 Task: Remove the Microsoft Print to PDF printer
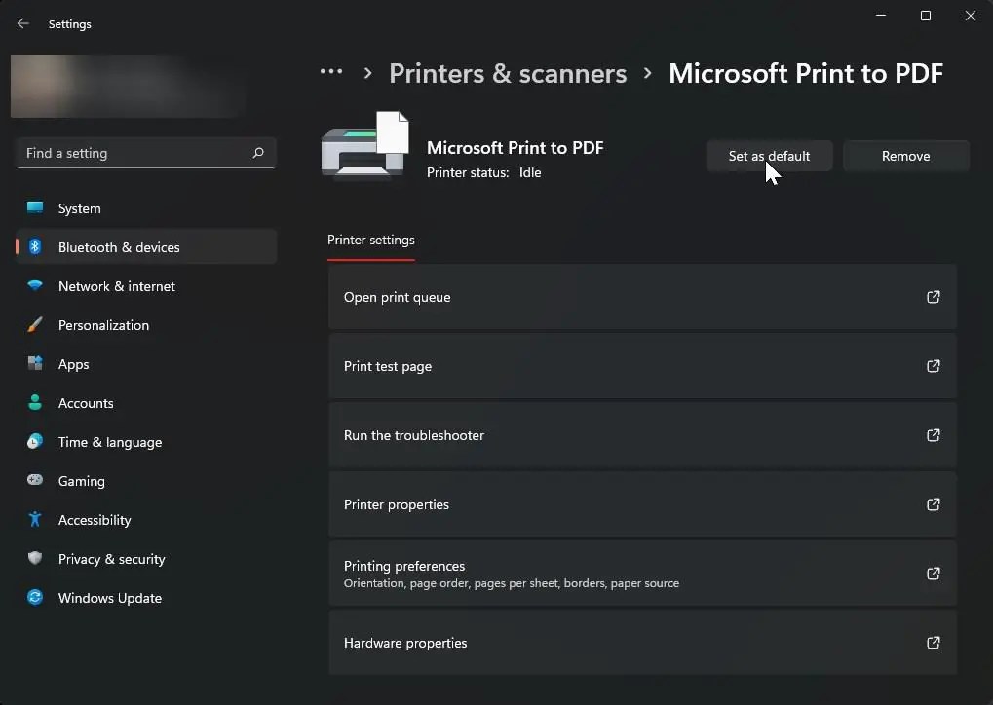point(905,156)
